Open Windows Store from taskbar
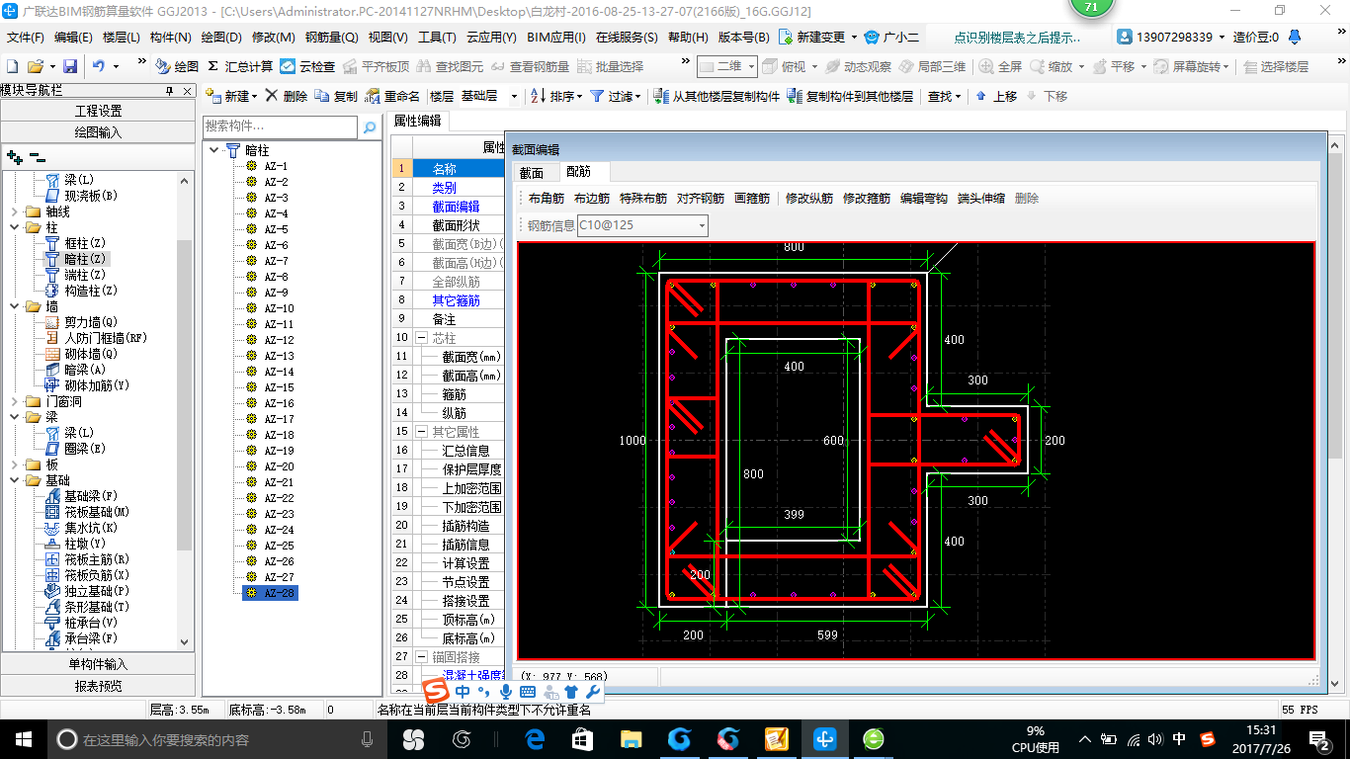This screenshot has width=1350, height=759. pyautogui.click(x=583, y=738)
